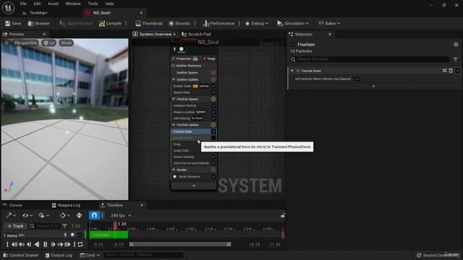Screen dimensions: 463x260
Task: Open the Content Drawer
Action: point(21,255)
